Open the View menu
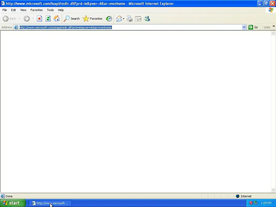 point(23,10)
